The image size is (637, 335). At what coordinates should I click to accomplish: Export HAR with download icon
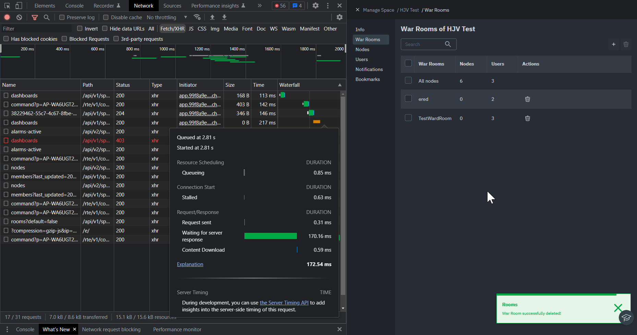224,17
